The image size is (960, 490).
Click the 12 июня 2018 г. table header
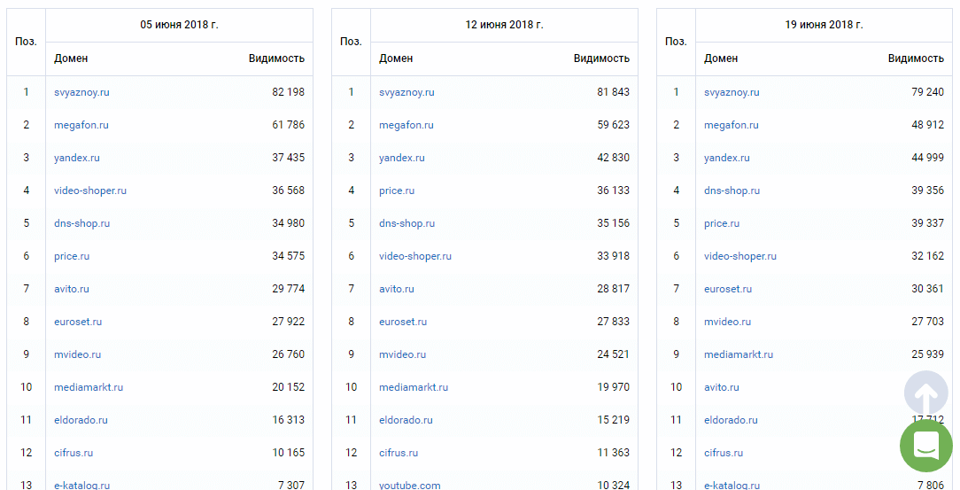(x=505, y=25)
